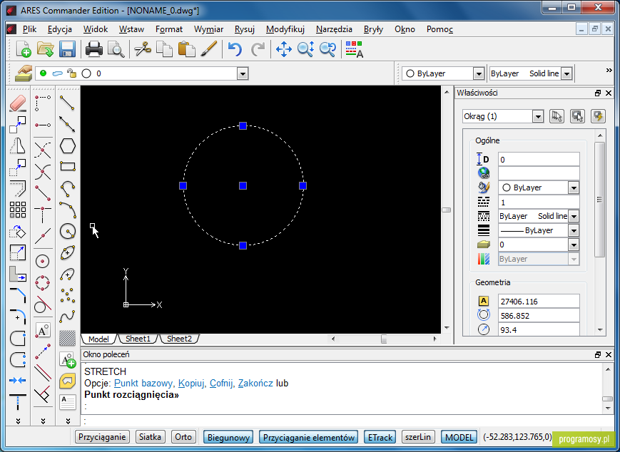The height and width of the screenshot is (452, 620).
Task: Open the Modyfikuj menu
Action: [x=285, y=29]
